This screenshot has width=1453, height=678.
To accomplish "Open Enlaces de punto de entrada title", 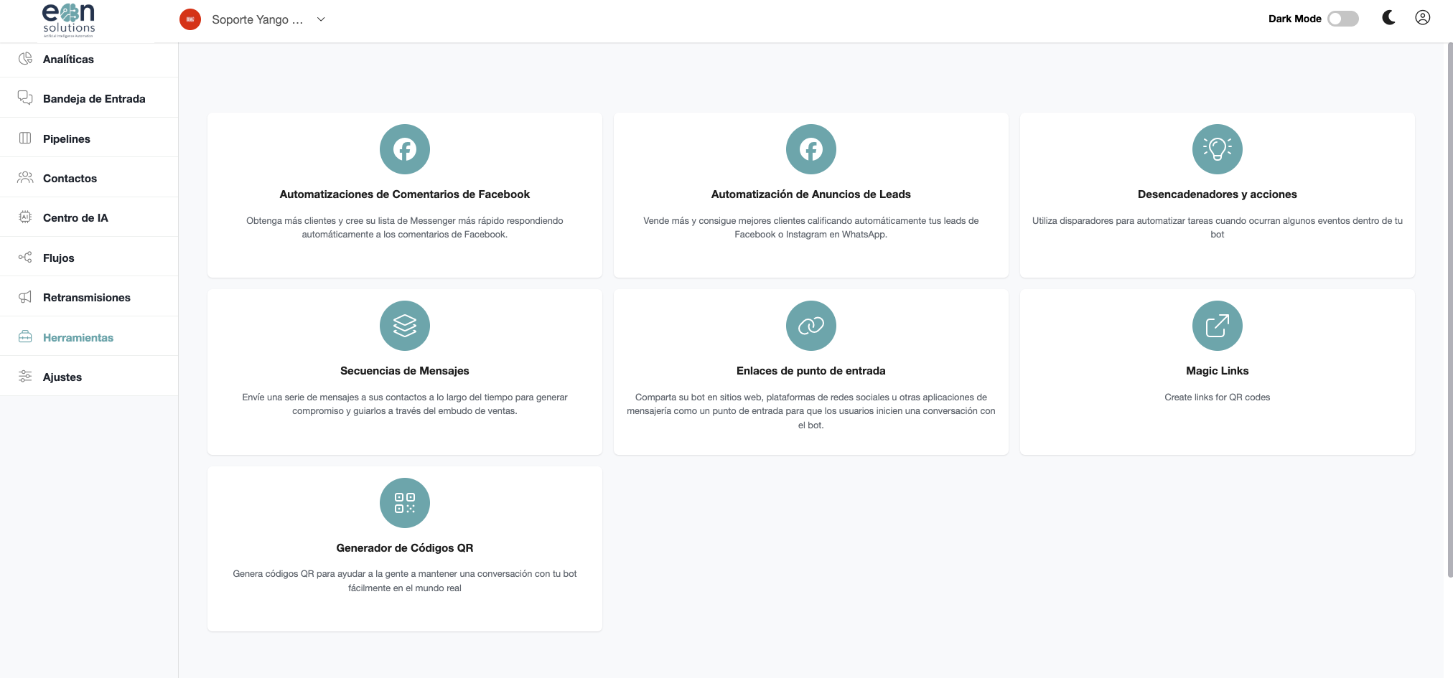I will [x=811, y=371].
